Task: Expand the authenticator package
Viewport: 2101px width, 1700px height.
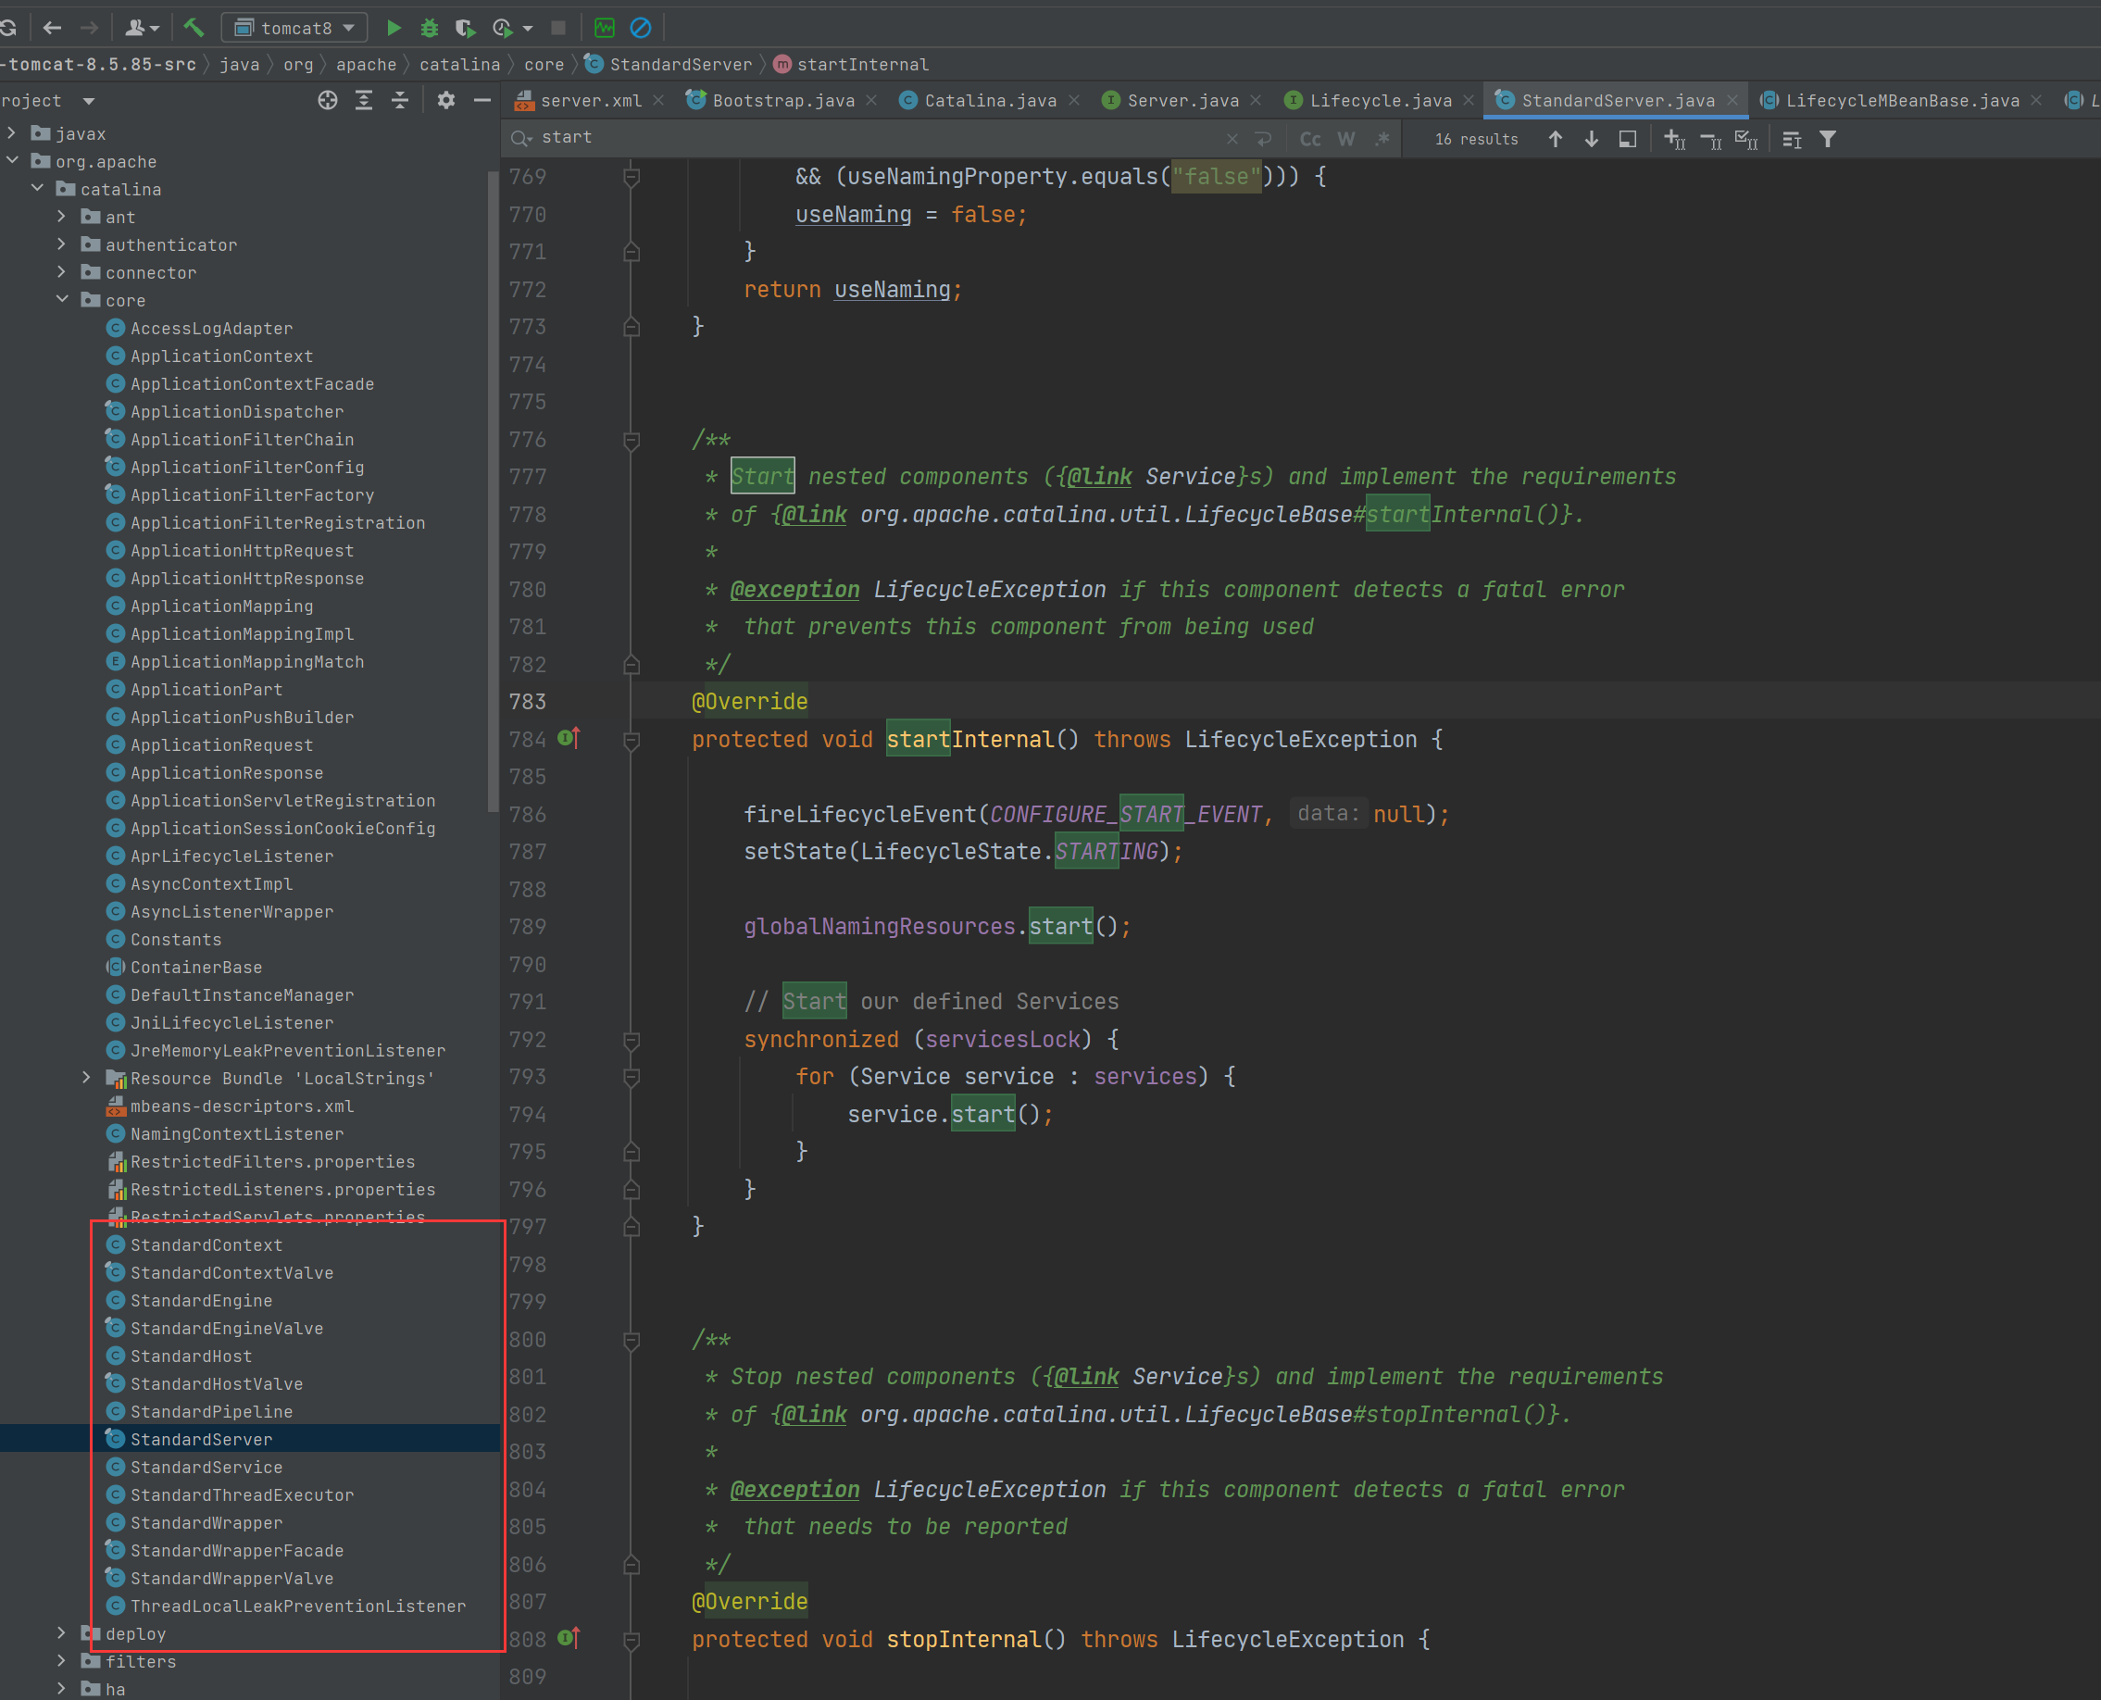Action: coord(62,243)
